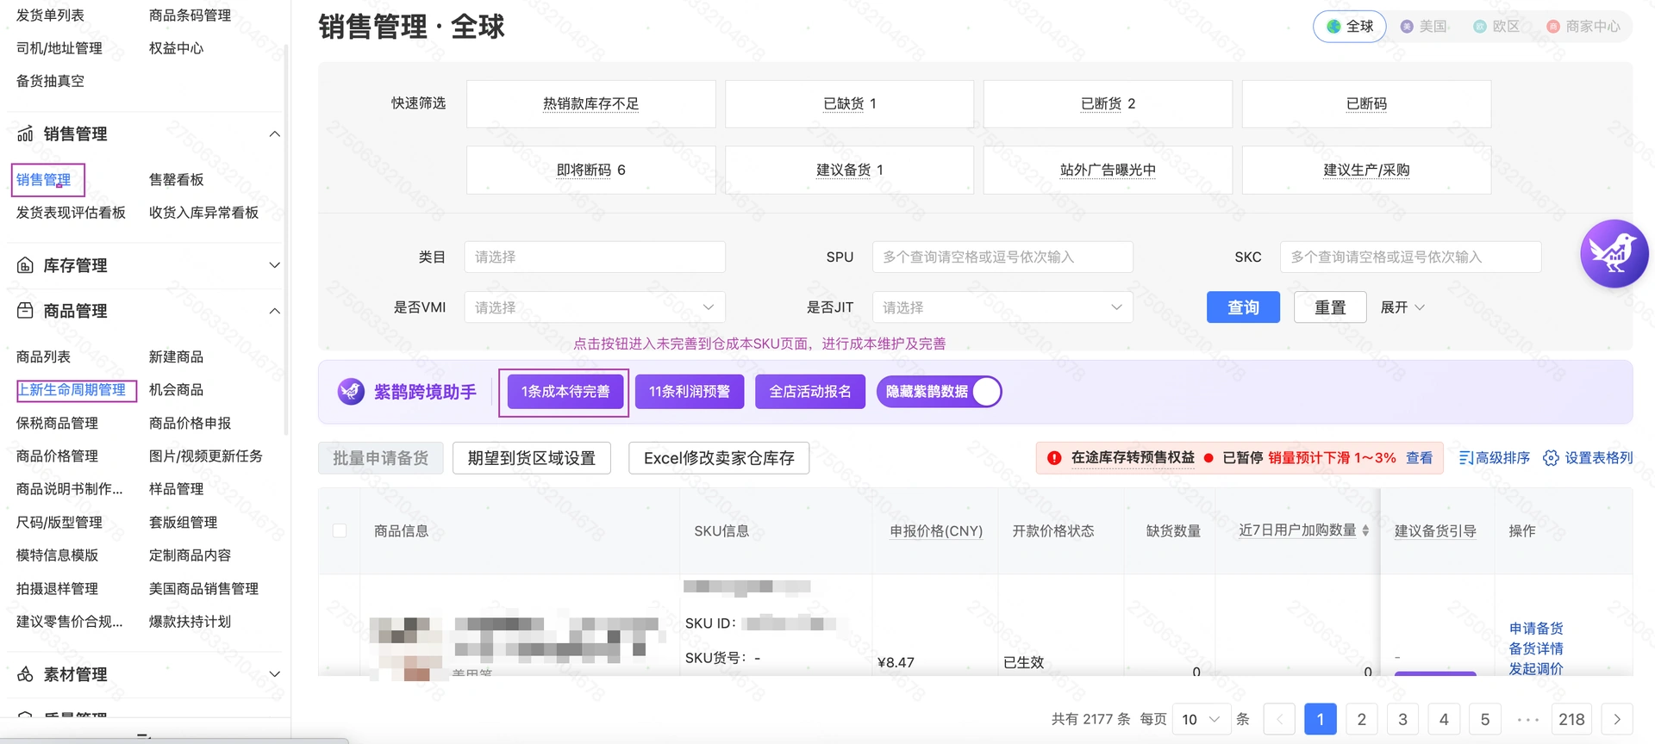The width and height of the screenshot is (1655, 744).
Task: Click 11条利润预警 button
Action: click(x=690, y=392)
